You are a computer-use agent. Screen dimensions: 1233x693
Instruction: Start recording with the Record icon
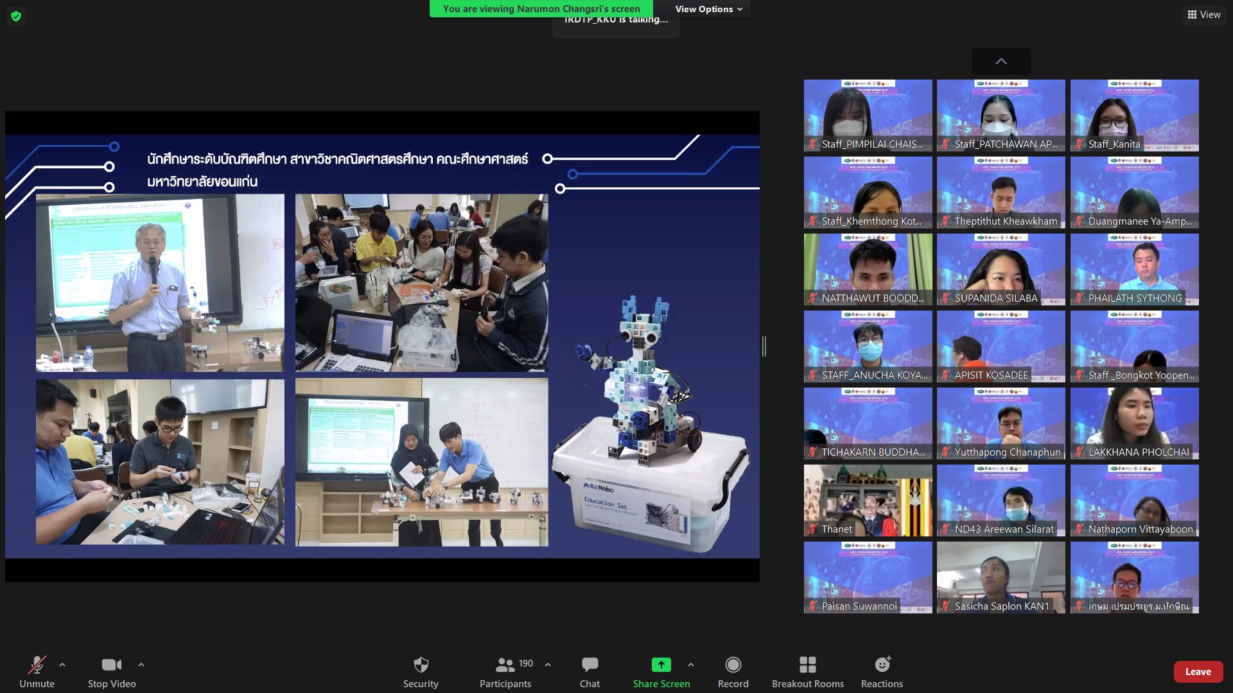pos(733,665)
